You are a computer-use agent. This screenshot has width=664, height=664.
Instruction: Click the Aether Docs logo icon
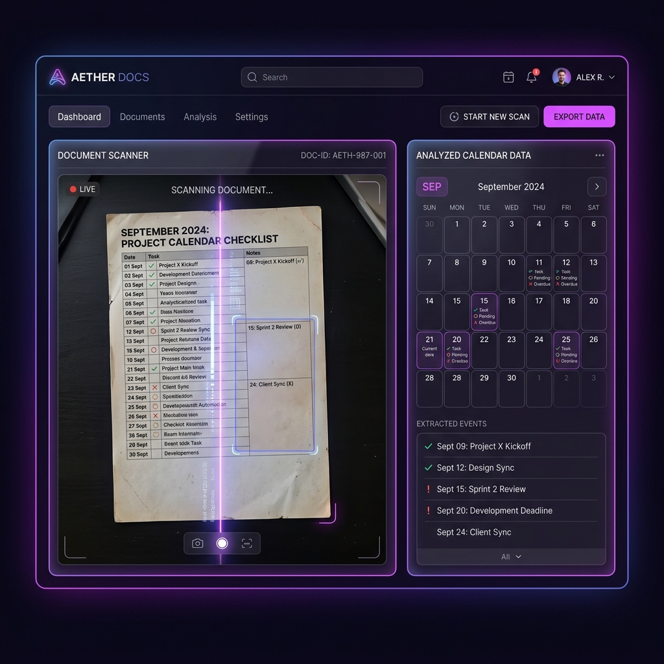[x=57, y=77]
